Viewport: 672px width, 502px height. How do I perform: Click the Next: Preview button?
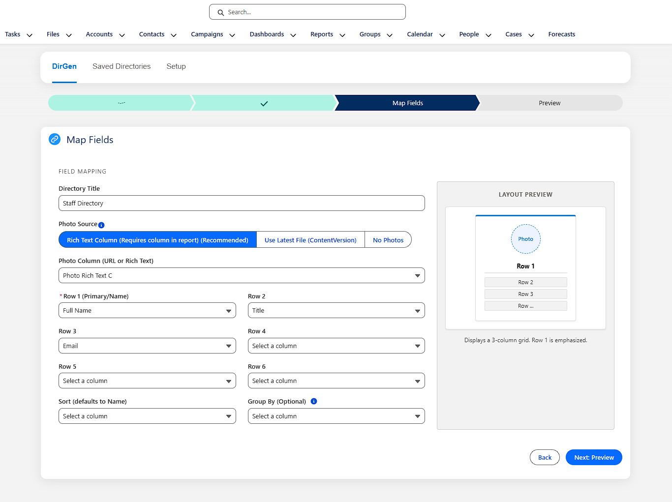click(x=593, y=457)
